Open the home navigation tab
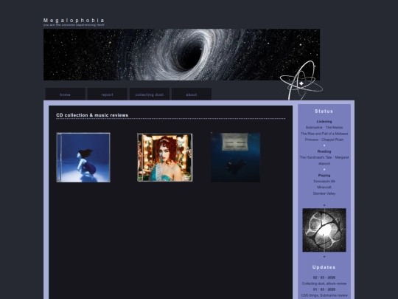The height and width of the screenshot is (299, 398). click(66, 94)
